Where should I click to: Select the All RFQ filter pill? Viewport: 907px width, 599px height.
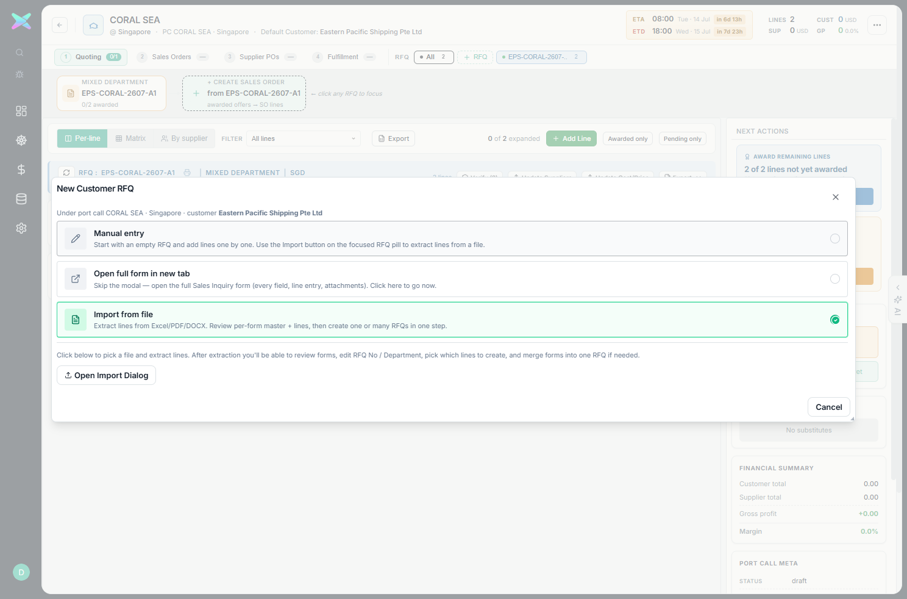click(434, 57)
